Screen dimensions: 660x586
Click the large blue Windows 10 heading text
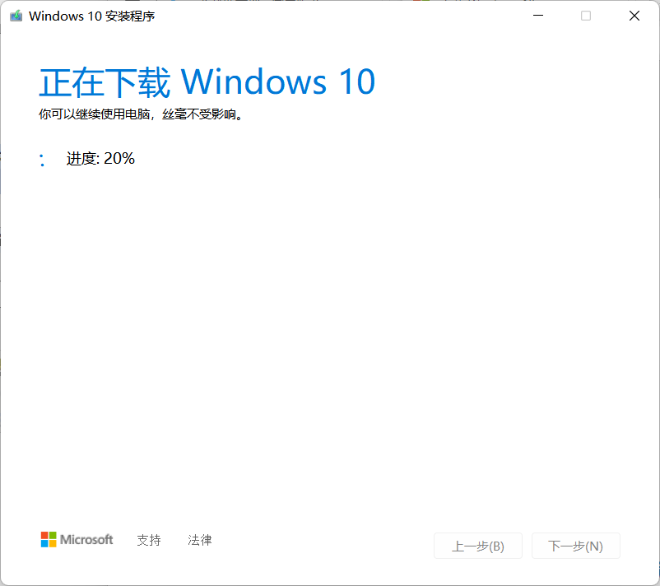278,81
